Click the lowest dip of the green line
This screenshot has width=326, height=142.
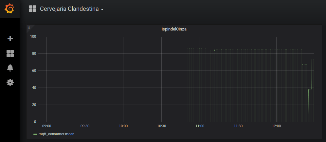pyautogui.click(x=308, y=117)
